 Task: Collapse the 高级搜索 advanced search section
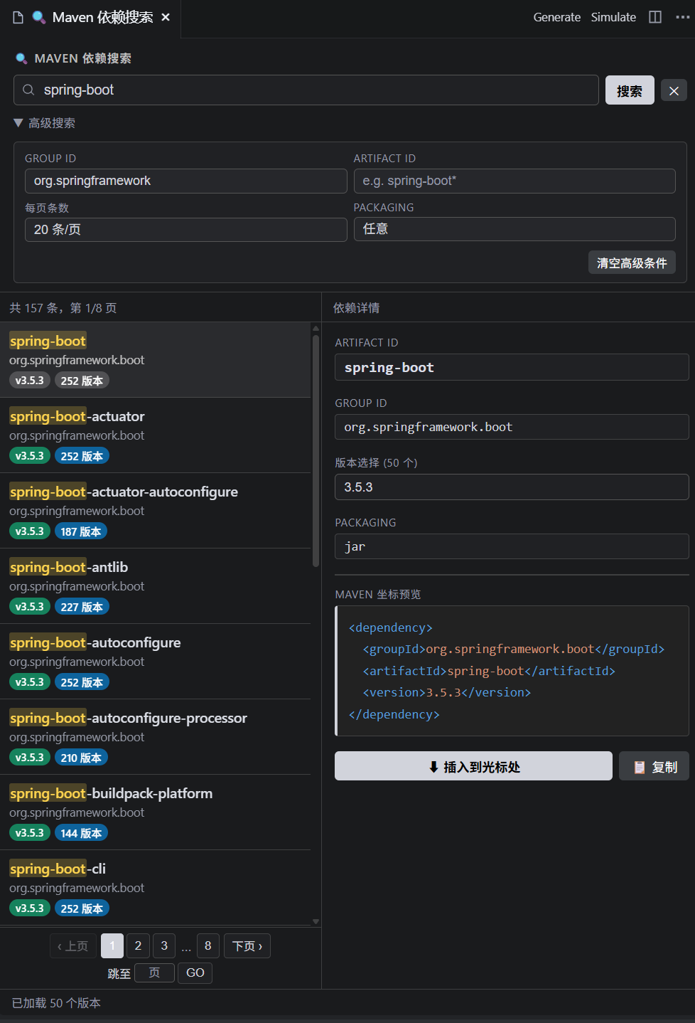44,123
